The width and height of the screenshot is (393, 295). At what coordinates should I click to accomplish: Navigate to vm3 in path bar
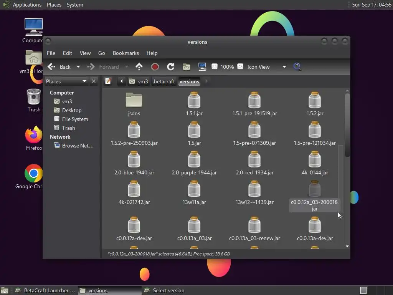pyautogui.click(x=138, y=81)
